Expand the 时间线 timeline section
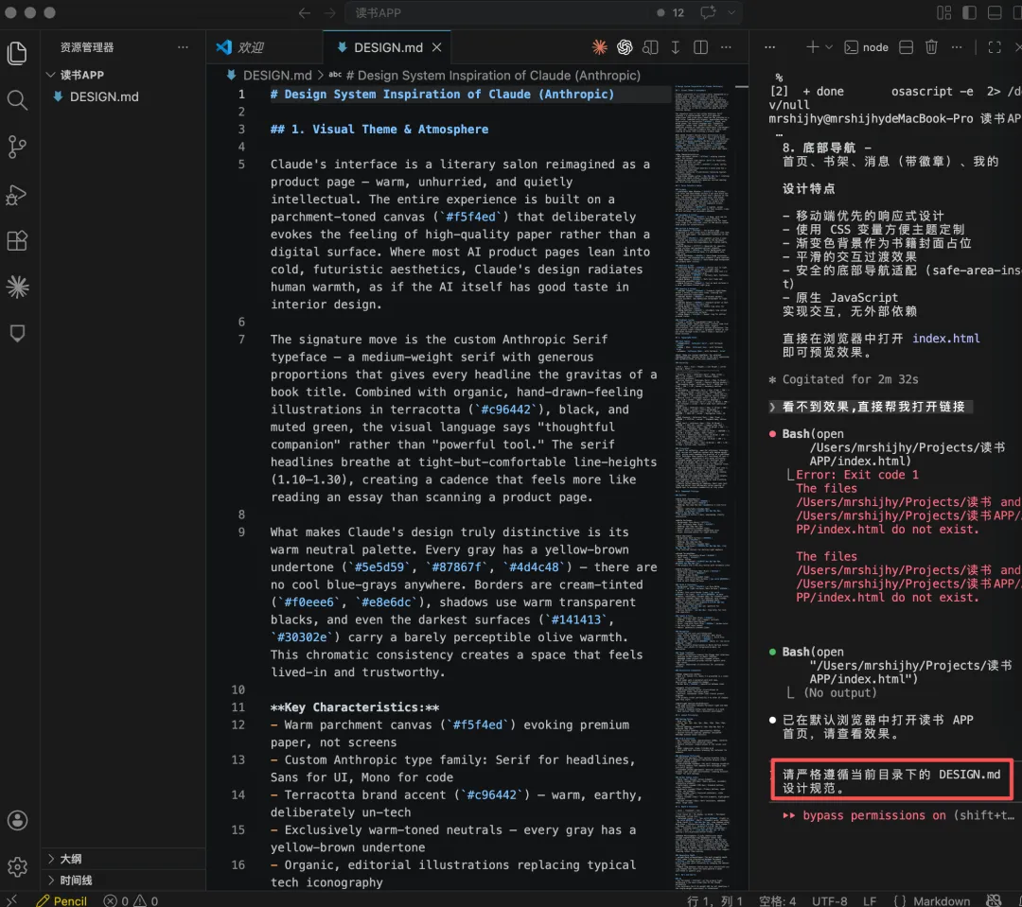The image size is (1022, 907). pyautogui.click(x=51, y=880)
